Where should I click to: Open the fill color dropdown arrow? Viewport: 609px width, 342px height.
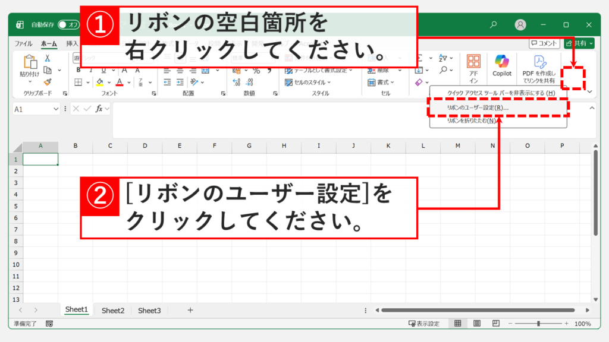(x=109, y=83)
